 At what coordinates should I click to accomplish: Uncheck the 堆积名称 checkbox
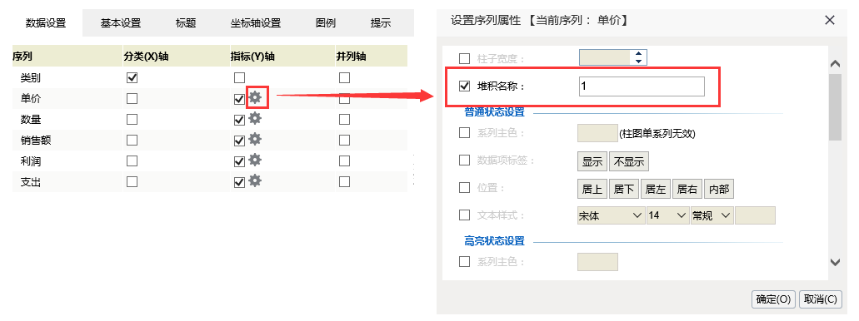464,86
